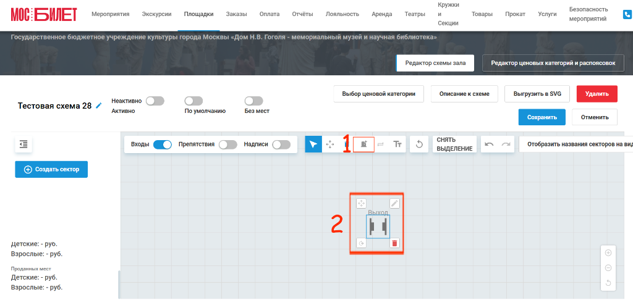
Task: Turn off the Входы toggle
Action: tap(163, 144)
